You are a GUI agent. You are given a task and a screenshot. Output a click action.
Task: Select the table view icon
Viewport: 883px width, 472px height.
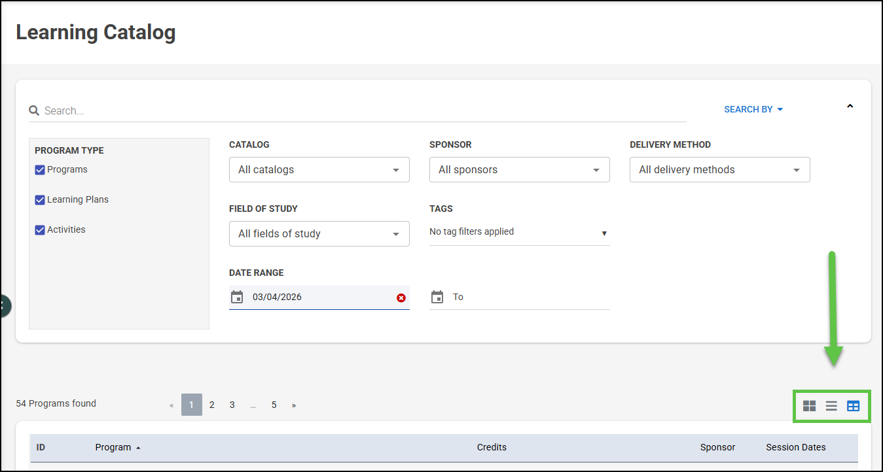click(853, 406)
